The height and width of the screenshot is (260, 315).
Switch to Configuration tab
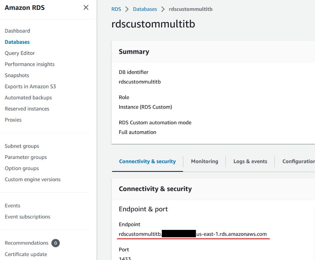pyautogui.click(x=299, y=162)
